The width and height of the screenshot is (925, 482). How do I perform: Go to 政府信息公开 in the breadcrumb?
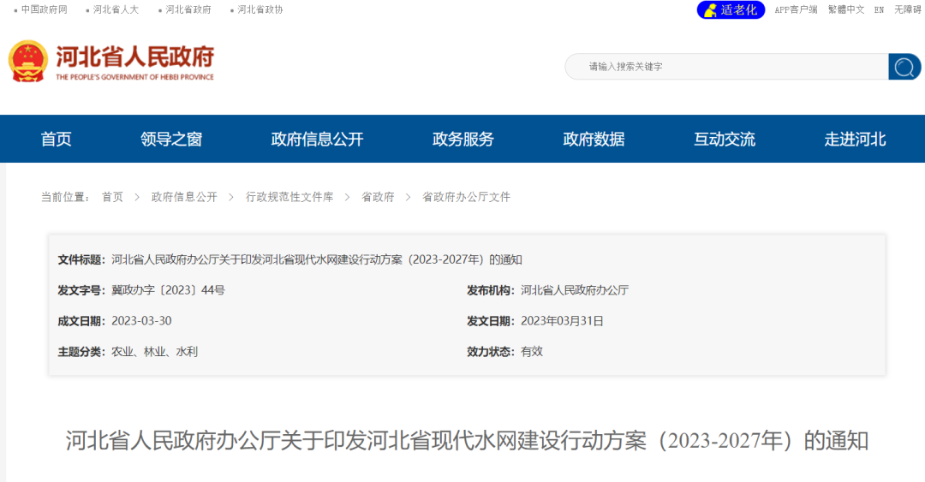tap(184, 197)
